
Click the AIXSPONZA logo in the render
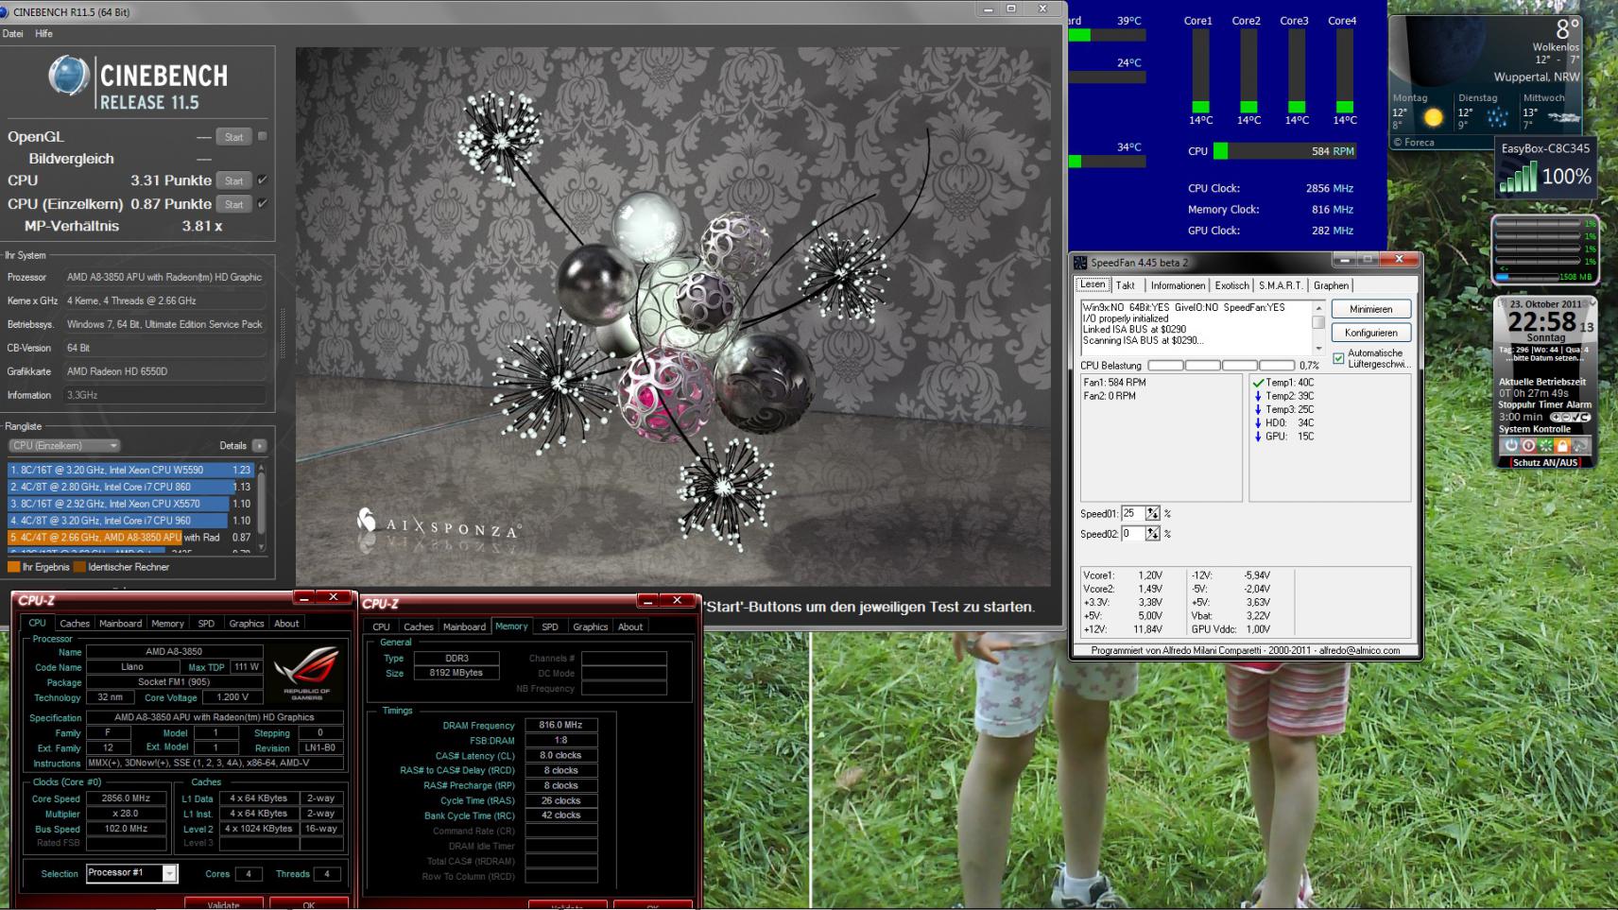[439, 524]
